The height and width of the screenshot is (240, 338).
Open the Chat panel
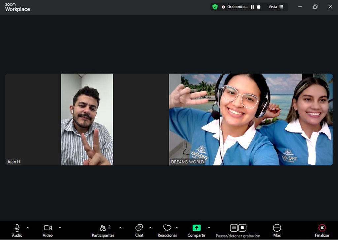[x=139, y=230]
